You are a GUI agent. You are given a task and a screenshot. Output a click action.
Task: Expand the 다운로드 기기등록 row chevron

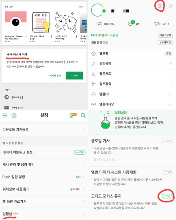click(x=84, y=130)
